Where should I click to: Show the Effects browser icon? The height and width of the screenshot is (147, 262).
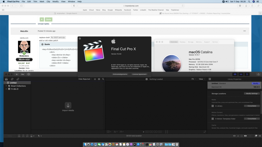tap(256, 136)
